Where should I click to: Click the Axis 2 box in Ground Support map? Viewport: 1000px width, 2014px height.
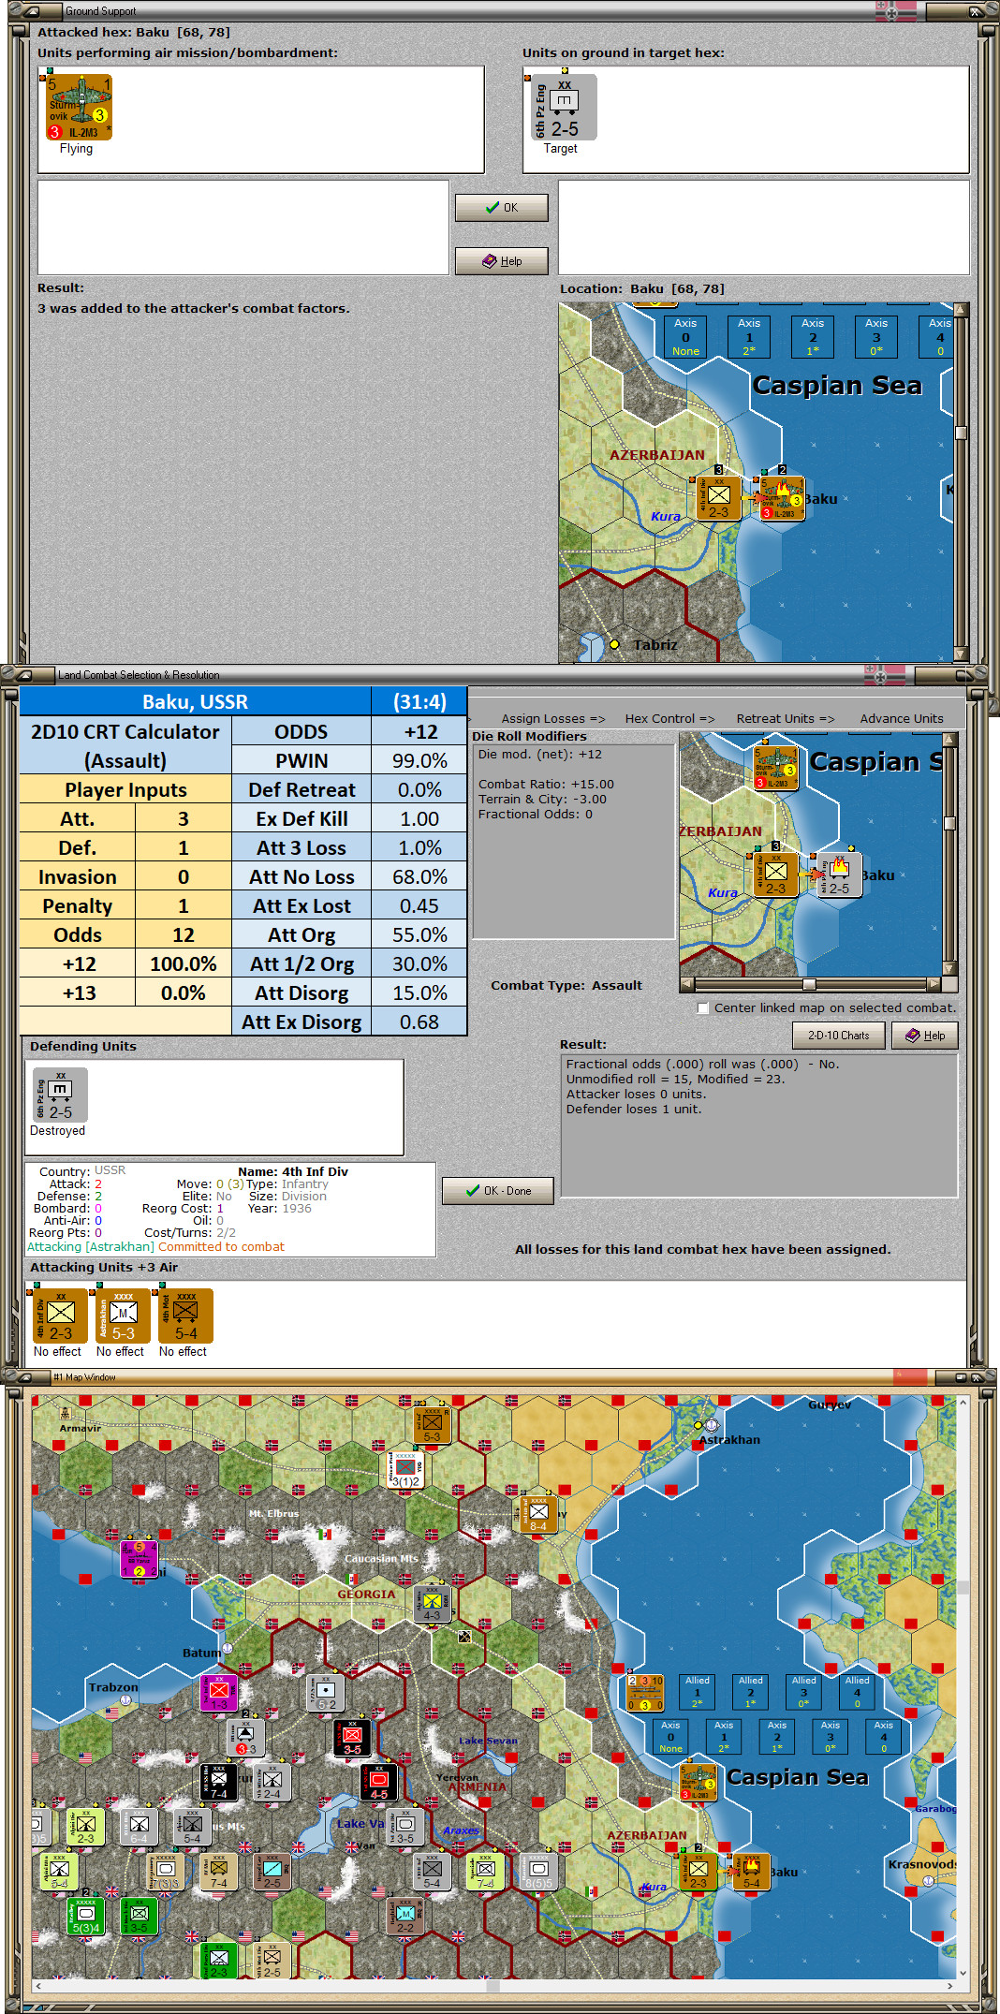click(813, 336)
